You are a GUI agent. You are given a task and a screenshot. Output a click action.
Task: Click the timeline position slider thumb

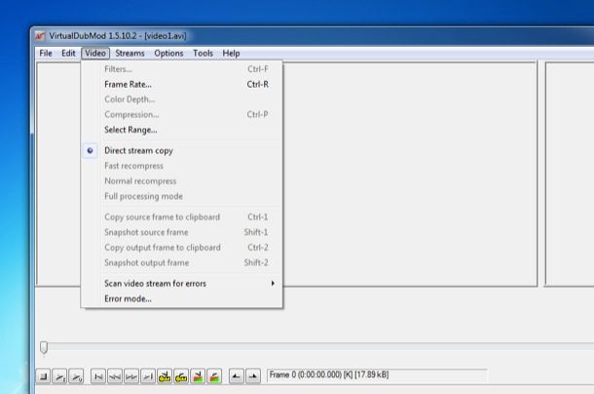(44, 347)
